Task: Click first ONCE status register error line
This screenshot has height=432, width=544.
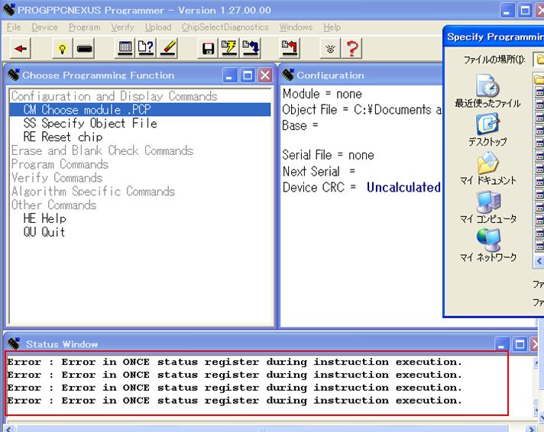Action: coord(235,362)
